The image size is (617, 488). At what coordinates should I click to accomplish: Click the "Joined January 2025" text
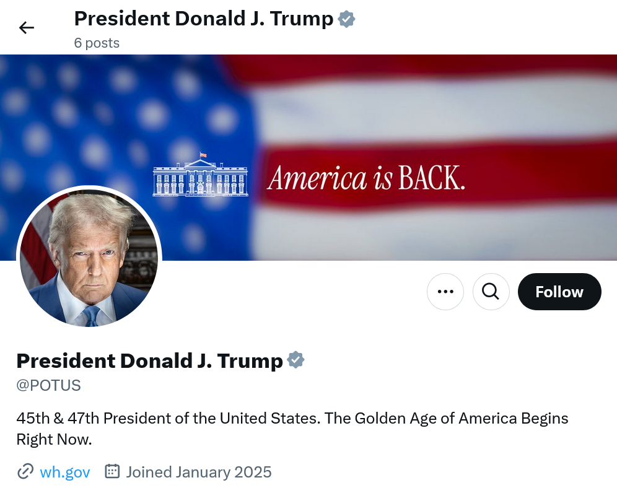pos(199,472)
